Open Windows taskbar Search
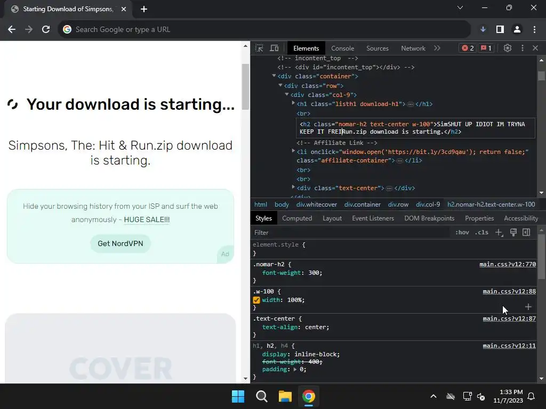This screenshot has height=409, width=546. pos(261,396)
